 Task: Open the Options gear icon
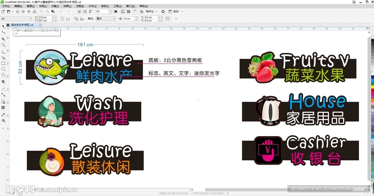[163, 12]
